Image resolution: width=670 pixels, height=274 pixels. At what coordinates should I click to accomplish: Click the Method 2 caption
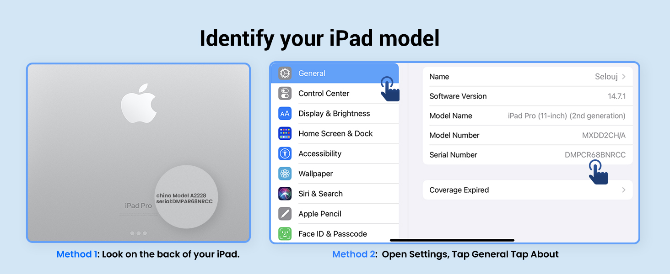(x=445, y=254)
